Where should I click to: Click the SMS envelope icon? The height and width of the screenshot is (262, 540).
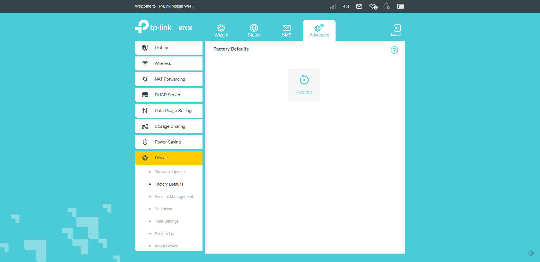pos(287,28)
